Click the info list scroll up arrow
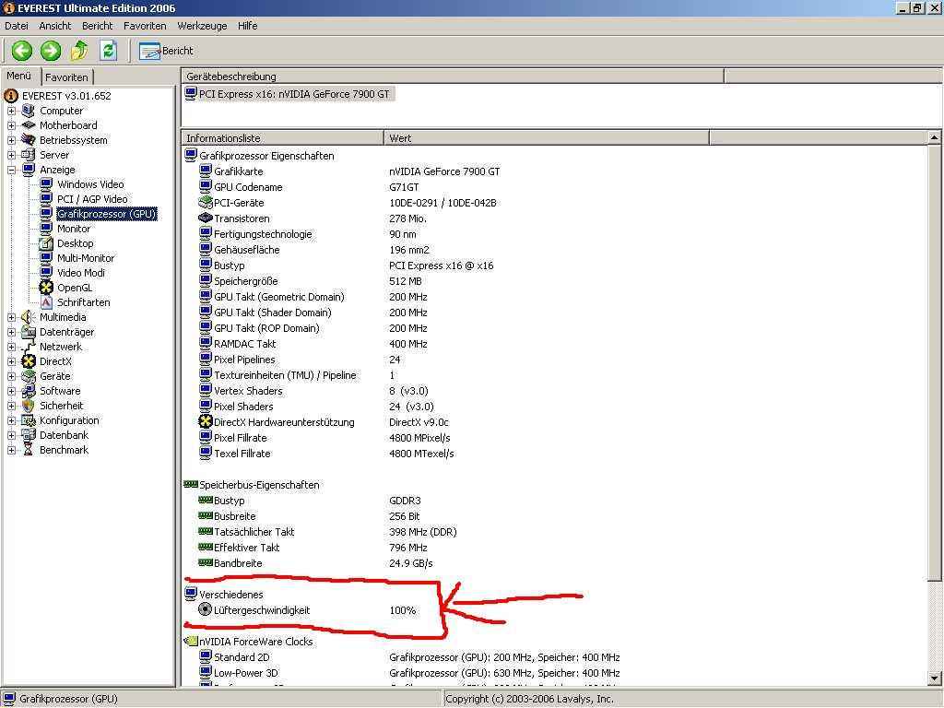Image resolution: width=944 pixels, height=708 pixels. (x=934, y=138)
